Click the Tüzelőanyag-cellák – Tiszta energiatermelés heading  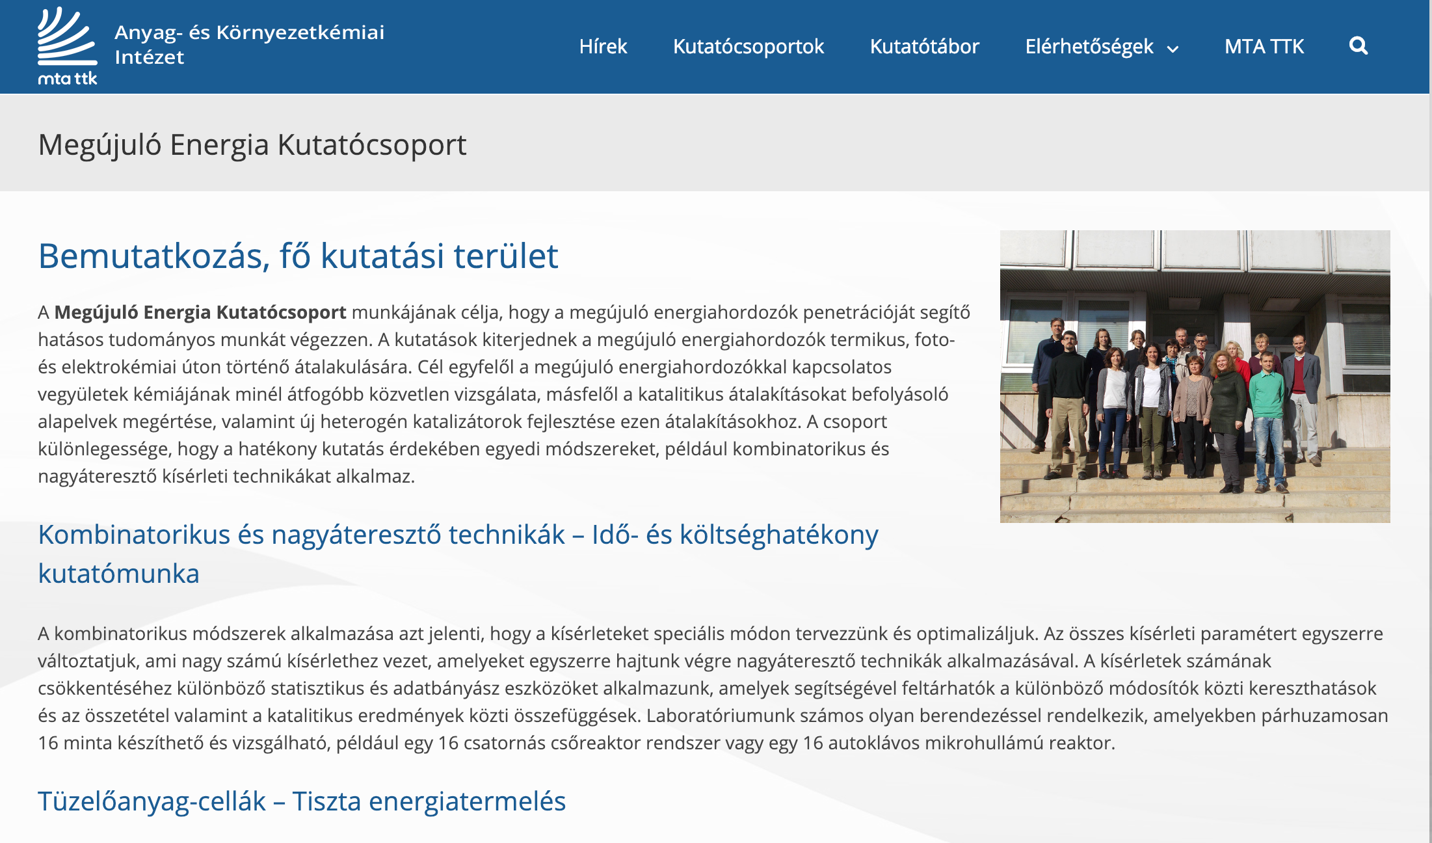pyautogui.click(x=302, y=801)
